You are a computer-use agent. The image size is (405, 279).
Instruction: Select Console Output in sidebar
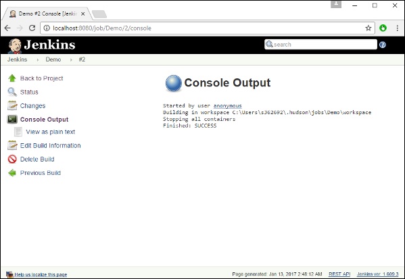[44, 120]
